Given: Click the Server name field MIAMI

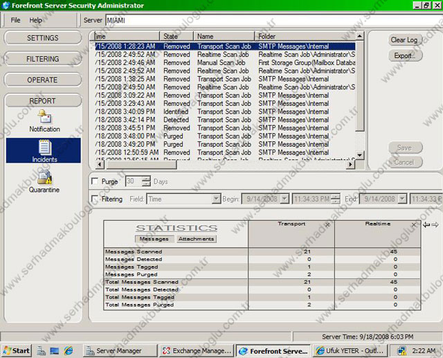Looking at the screenshot, I should pos(274,20).
